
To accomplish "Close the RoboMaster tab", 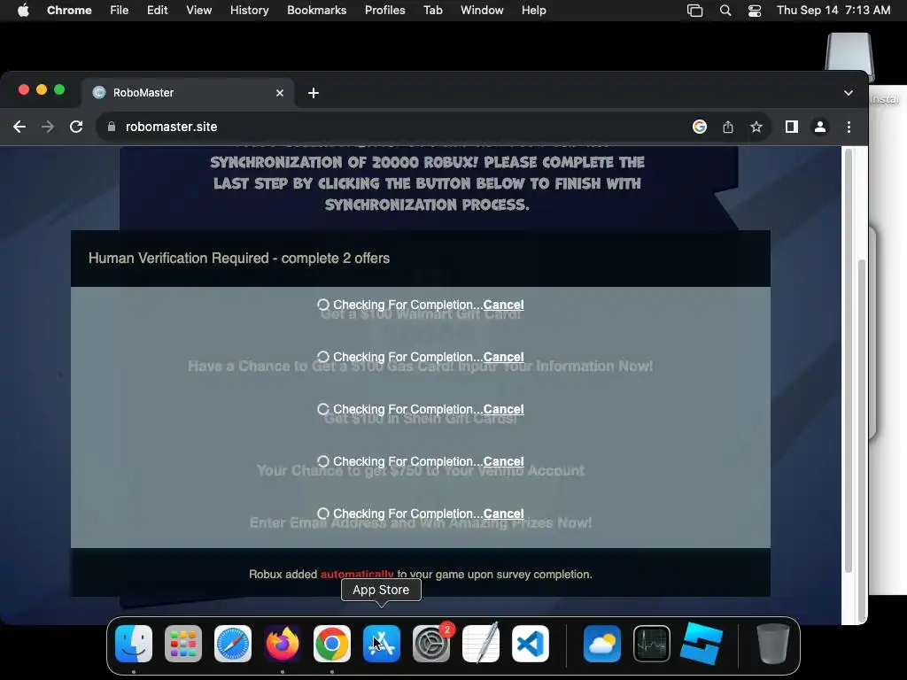I will pos(280,92).
